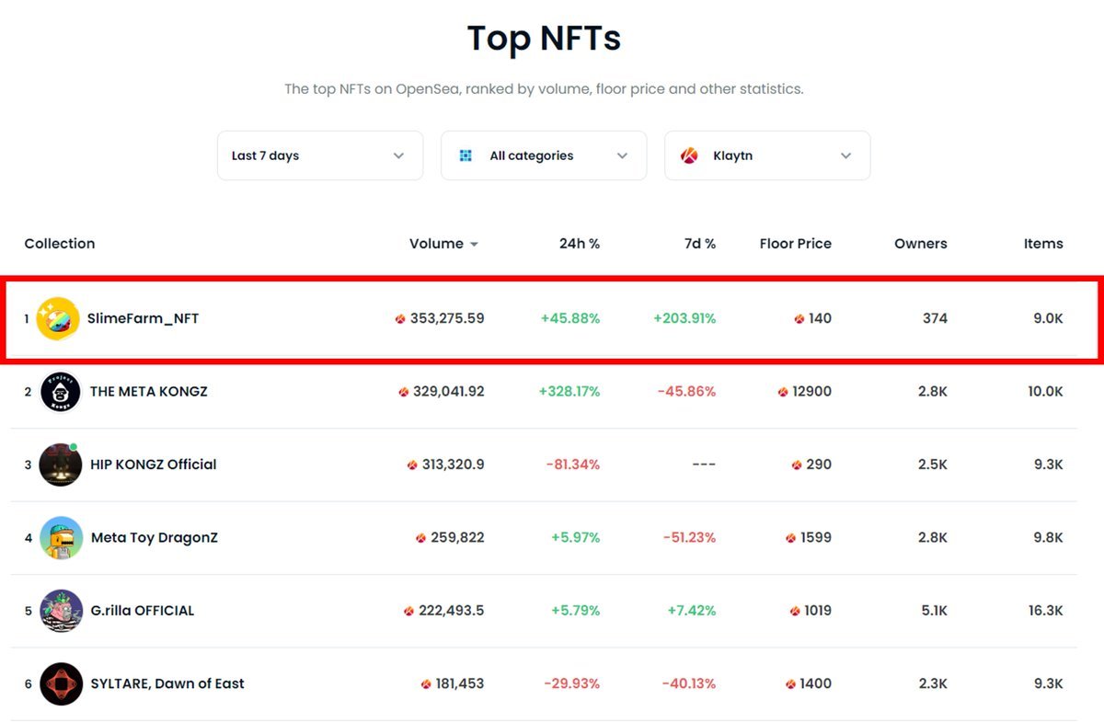Click the 5.1K owners value
Viewport: 1104px width, 723px height.
933,610
